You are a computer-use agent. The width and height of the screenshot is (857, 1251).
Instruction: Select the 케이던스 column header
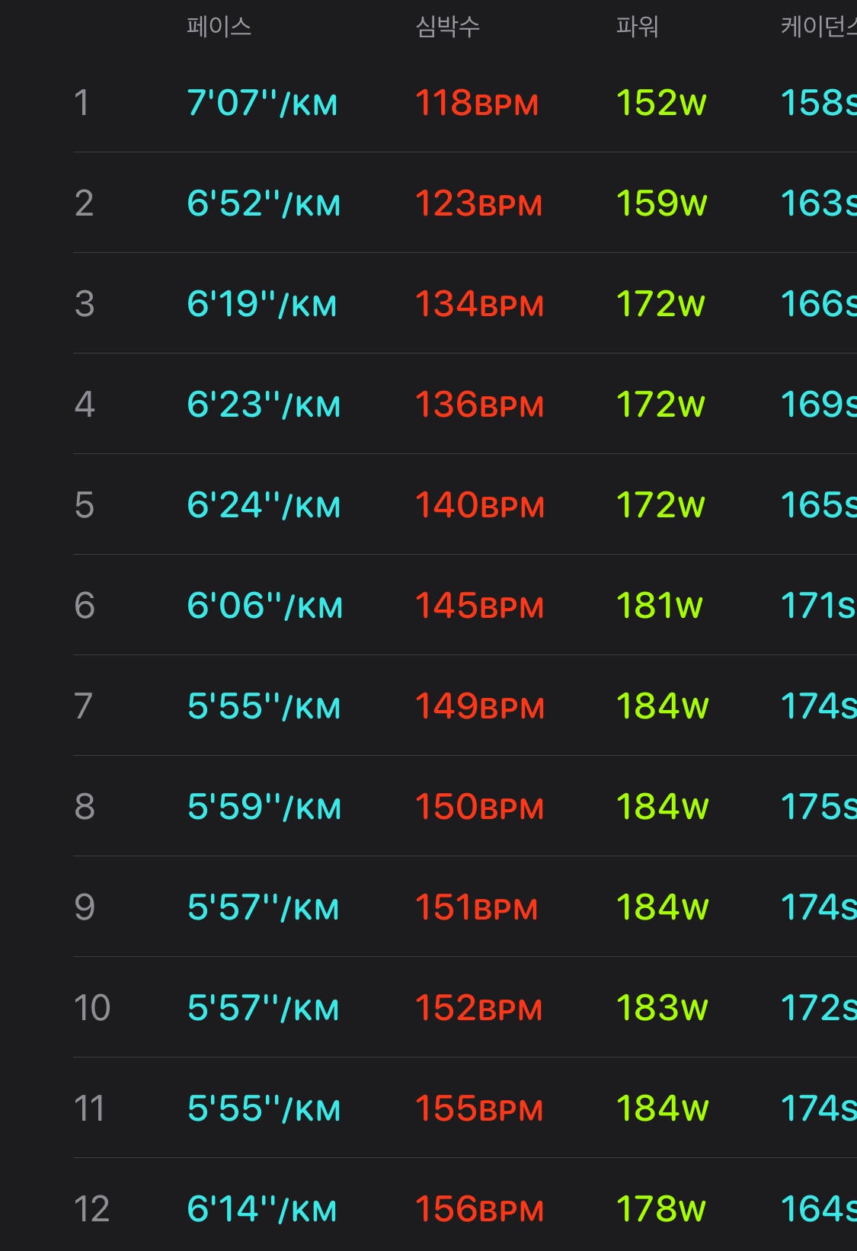coord(819,27)
